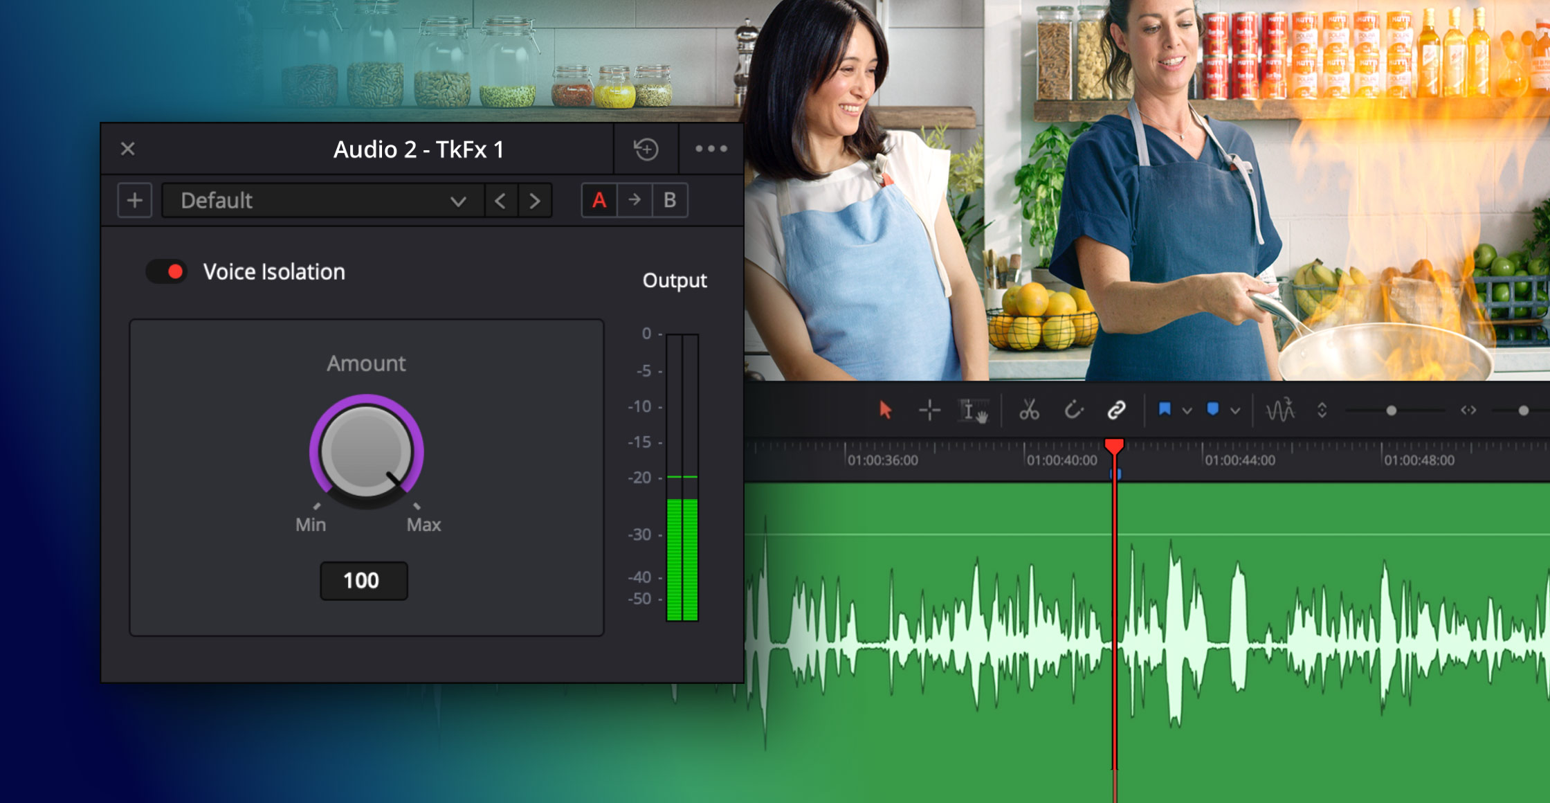Click the Amount value field showing 100
Image resolution: width=1550 pixels, height=803 pixels.
(x=363, y=580)
